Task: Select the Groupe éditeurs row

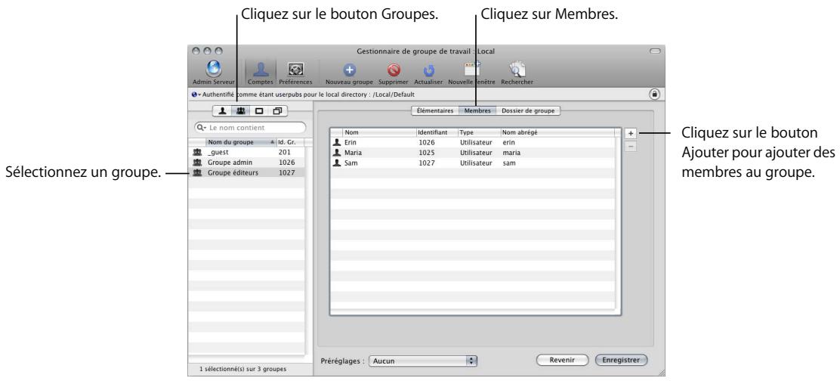Action: pos(246,172)
